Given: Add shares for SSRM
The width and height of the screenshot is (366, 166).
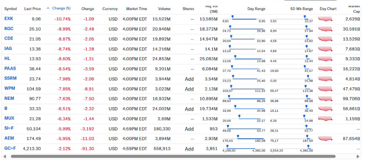Looking at the screenshot, I should [x=189, y=78].
